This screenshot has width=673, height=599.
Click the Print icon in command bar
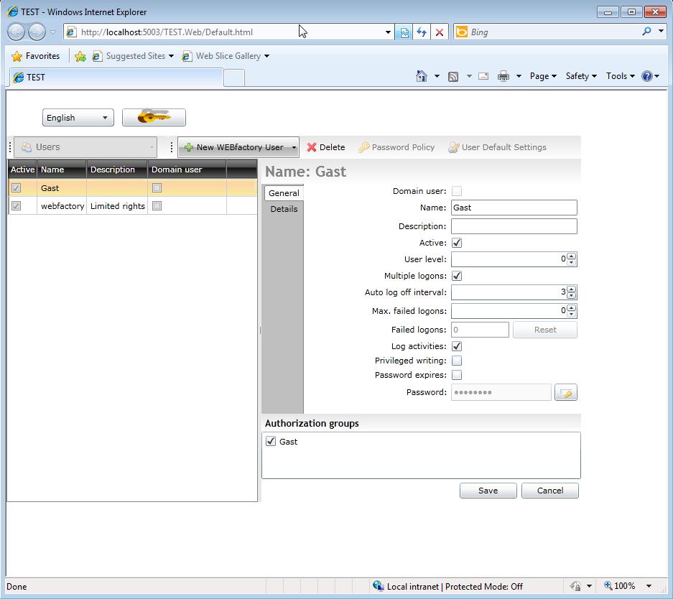click(503, 76)
